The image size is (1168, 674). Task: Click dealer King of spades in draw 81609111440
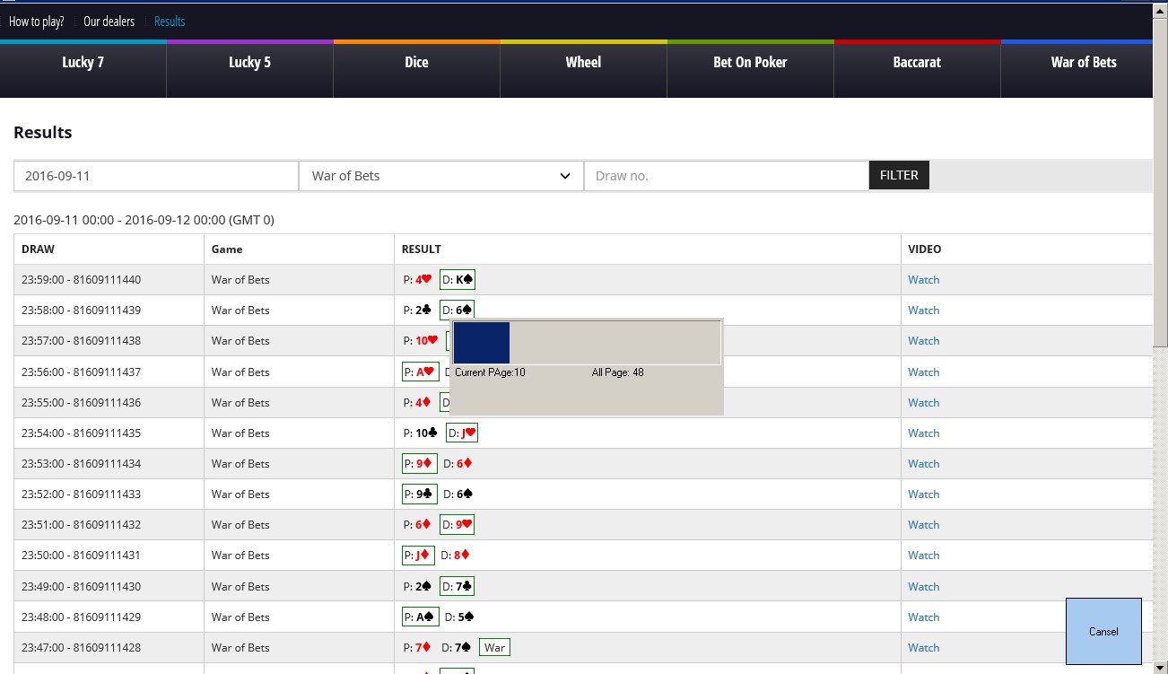coord(458,280)
